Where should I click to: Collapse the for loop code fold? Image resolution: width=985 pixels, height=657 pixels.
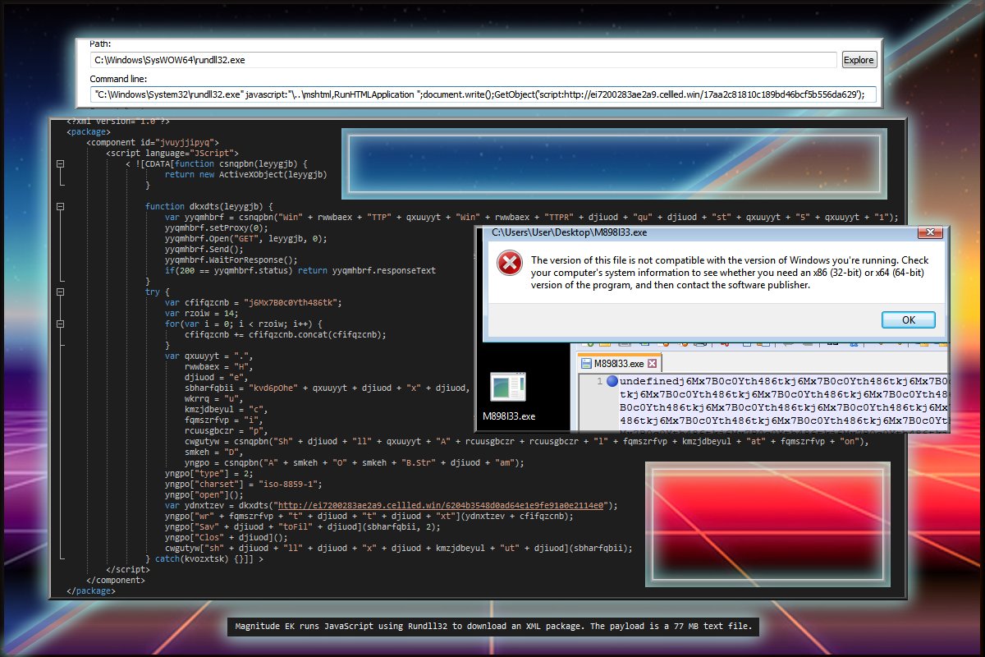click(x=60, y=324)
